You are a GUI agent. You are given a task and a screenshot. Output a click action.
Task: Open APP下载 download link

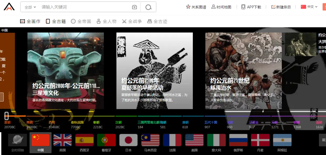click(x=251, y=7)
